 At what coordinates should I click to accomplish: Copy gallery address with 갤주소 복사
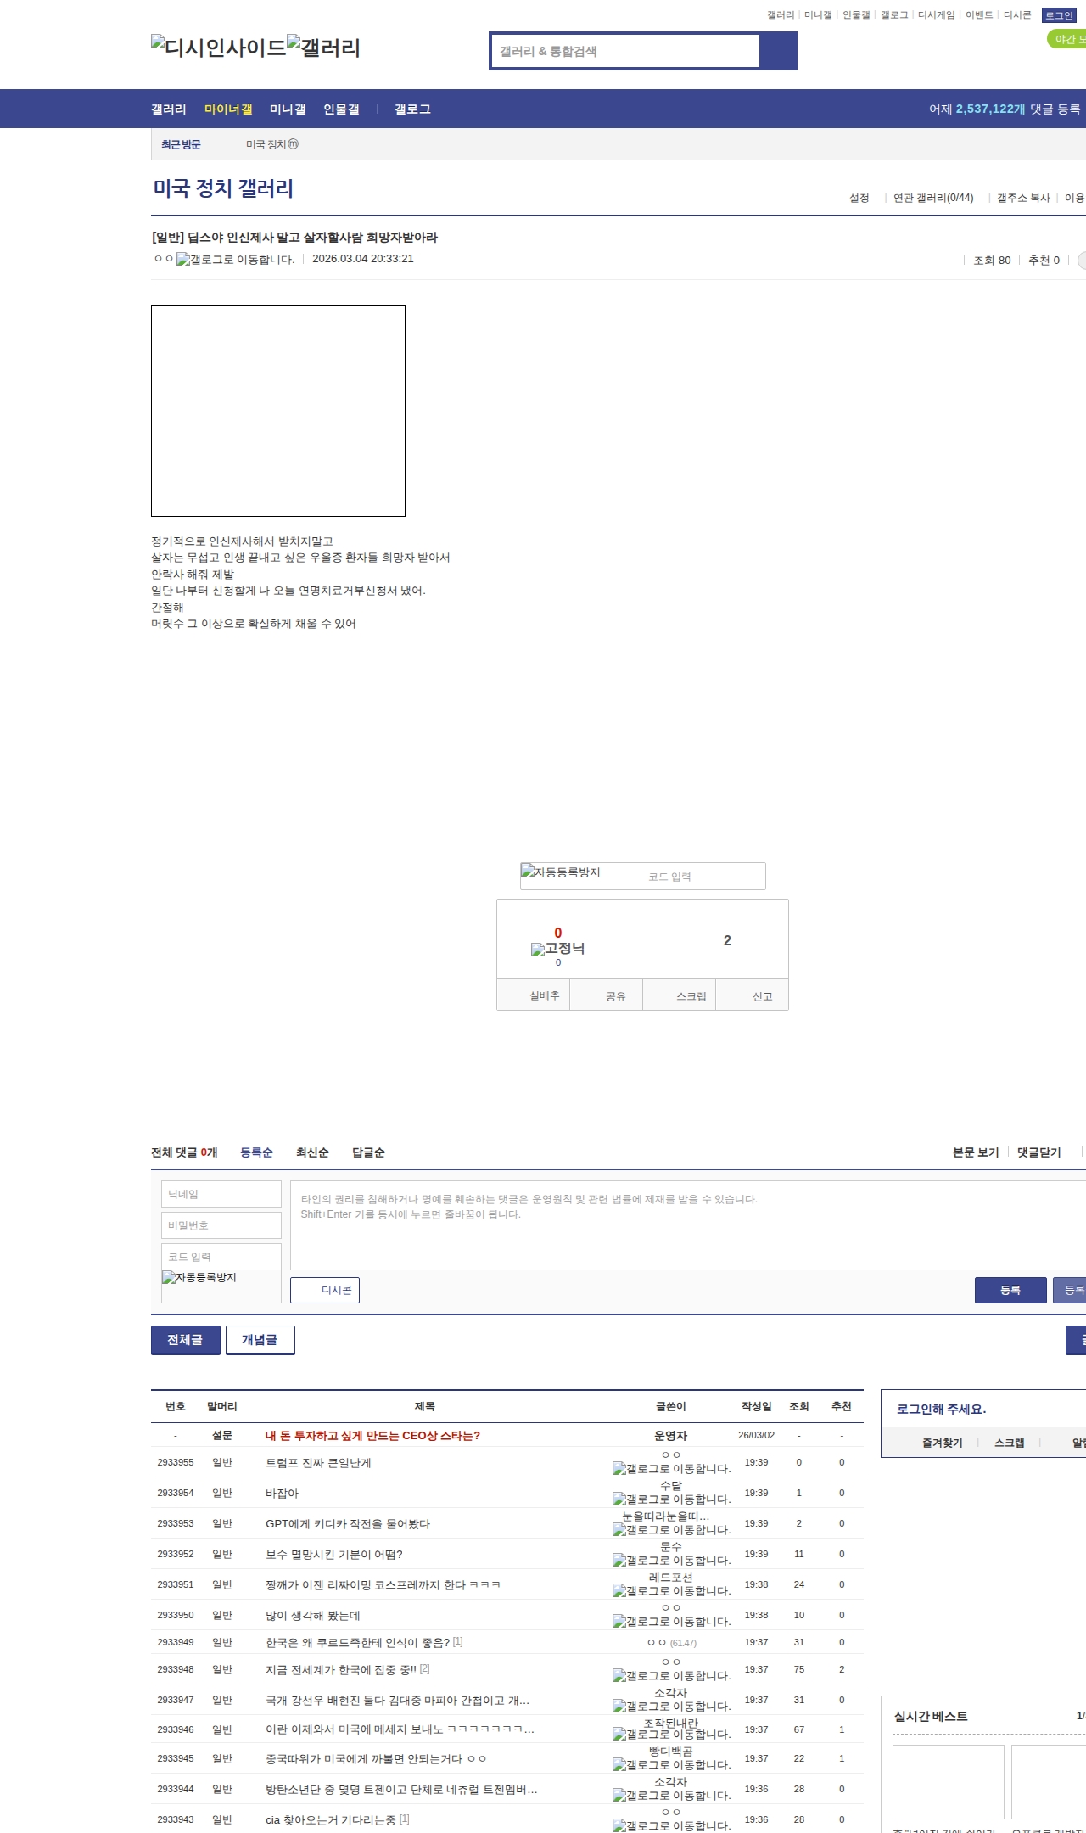pos(1023,198)
